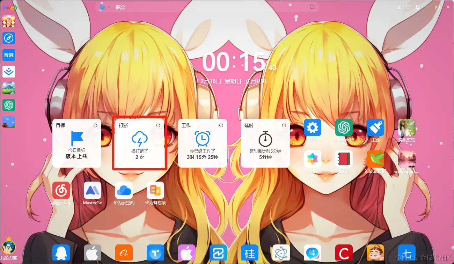The height and width of the screenshot is (264, 454).
Task: Open the orange Alibaba dock icon
Action: click(x=124, y=253)
